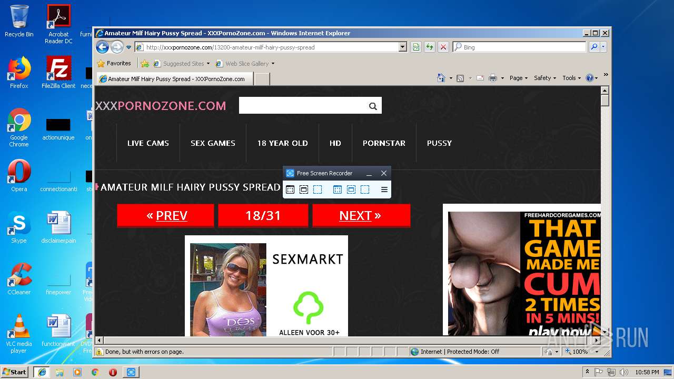
Task: Open Skype desktop shortcut
Action: (x=19, y=227)
